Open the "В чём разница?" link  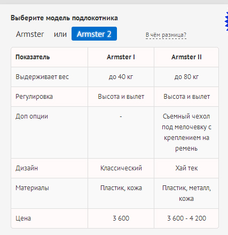tap(166, 35)
